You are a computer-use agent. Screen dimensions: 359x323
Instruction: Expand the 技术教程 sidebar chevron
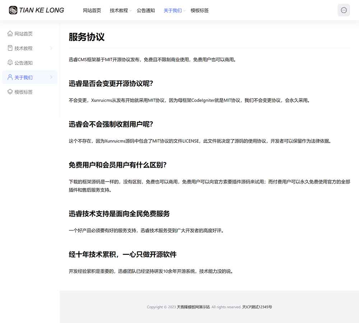tap(51, 48)
